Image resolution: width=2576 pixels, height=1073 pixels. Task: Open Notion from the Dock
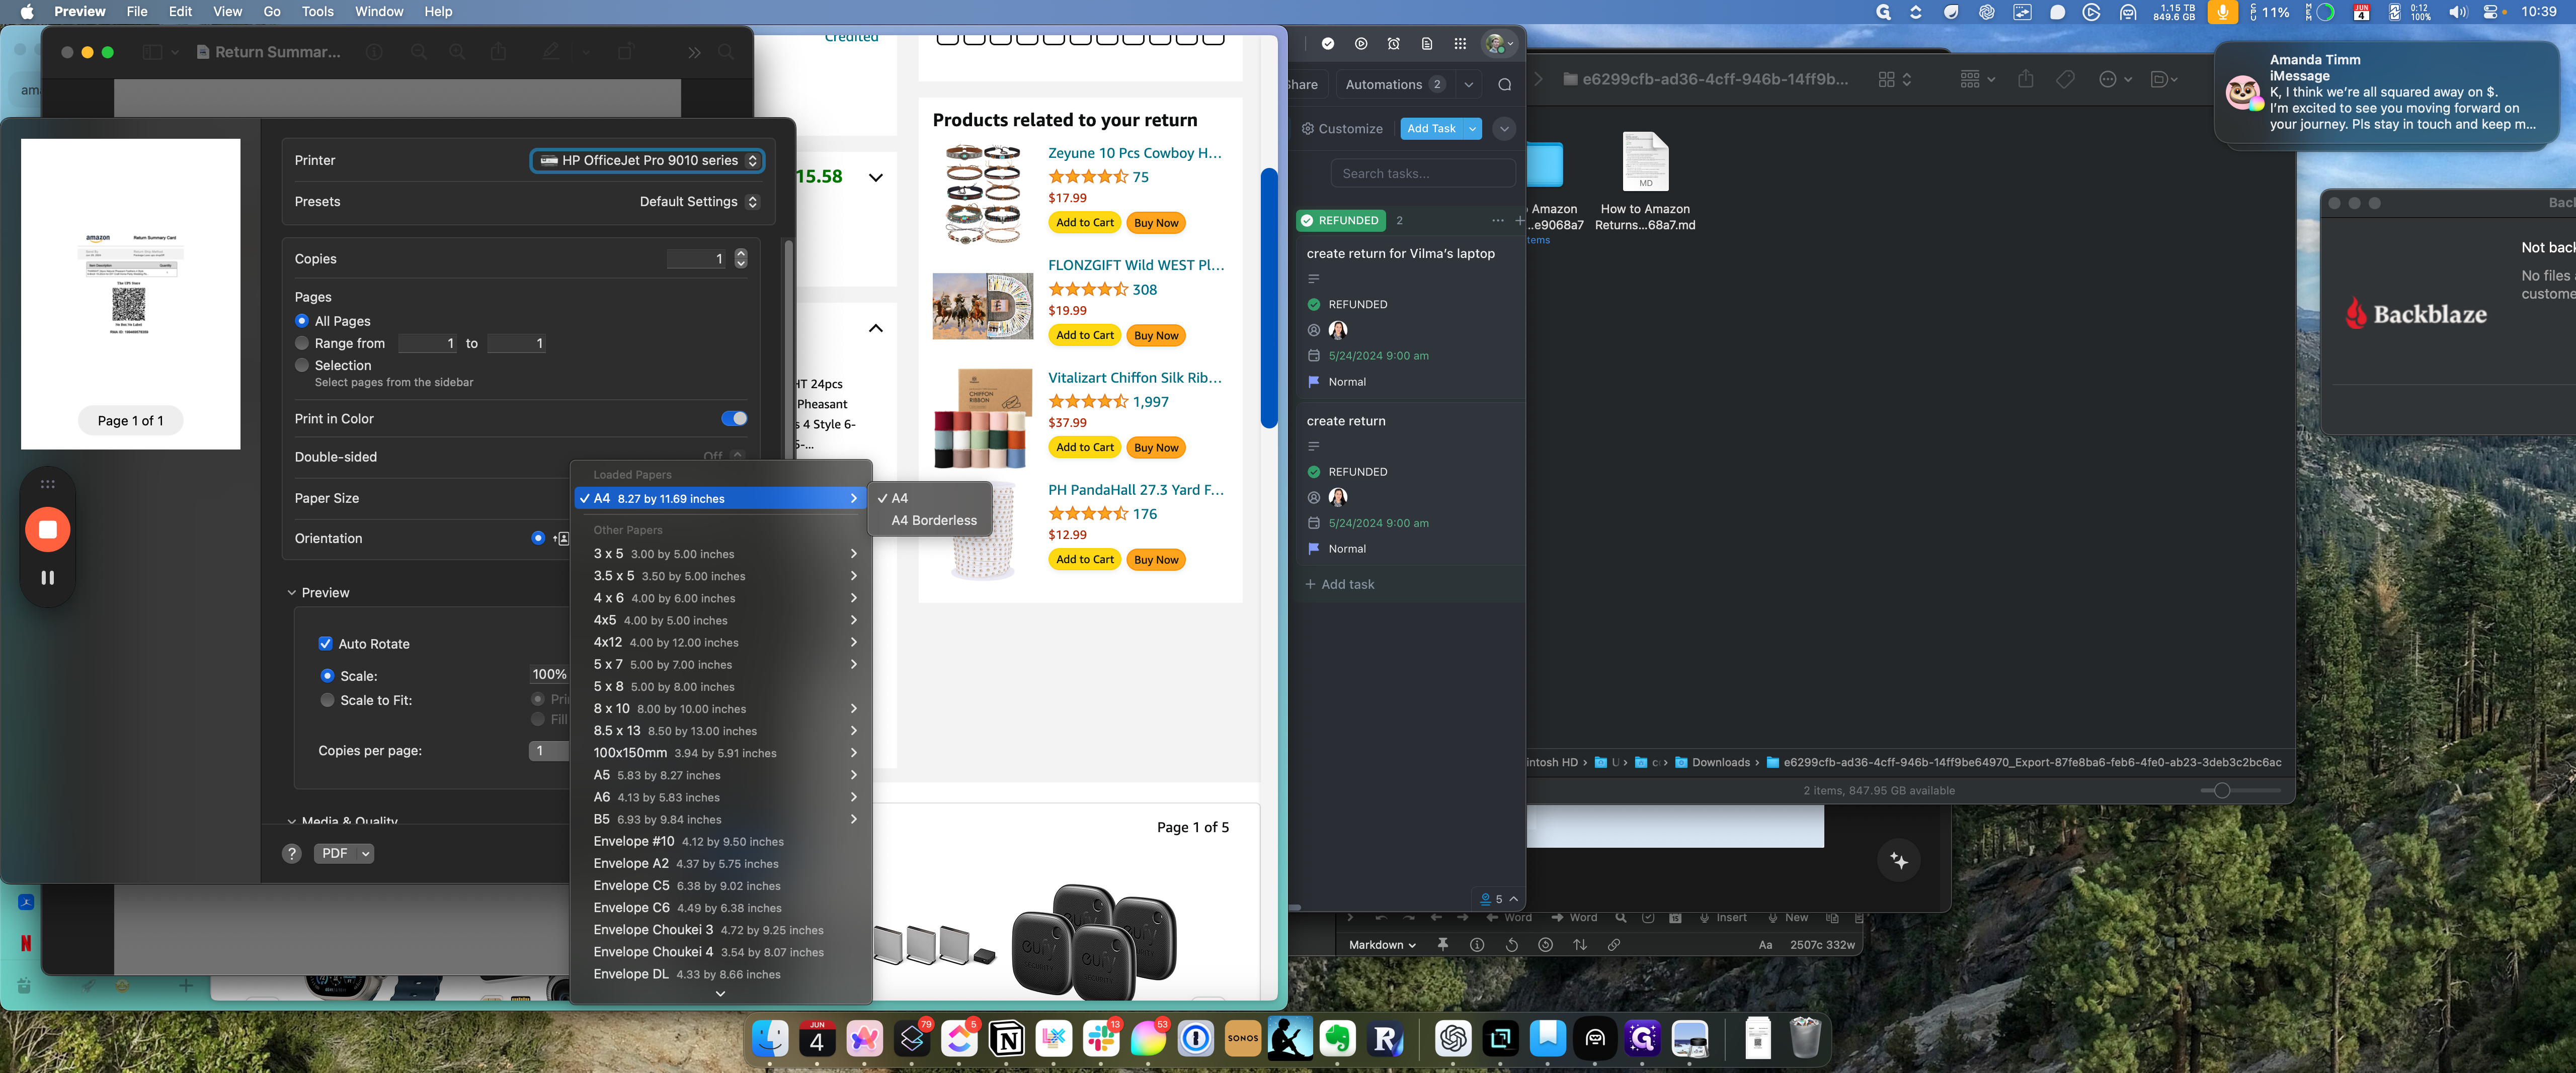(1006, 1039)
